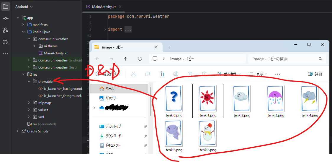Close the MainActivity.kt editor tab
Viewport: 332px width, 162px height.
pyautogui.click(x=120, y=7)
